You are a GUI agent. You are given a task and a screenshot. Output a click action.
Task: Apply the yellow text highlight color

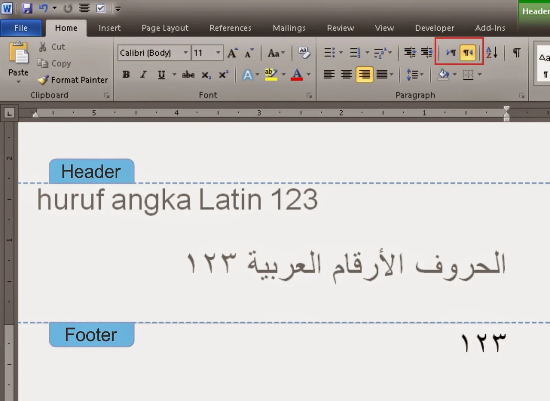pos(271,75)
